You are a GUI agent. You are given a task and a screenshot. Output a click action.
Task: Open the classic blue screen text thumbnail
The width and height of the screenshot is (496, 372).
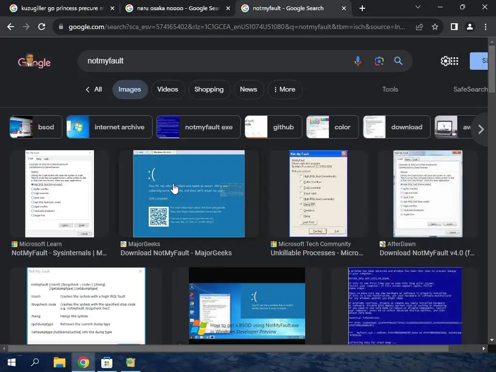pos(405,306)
